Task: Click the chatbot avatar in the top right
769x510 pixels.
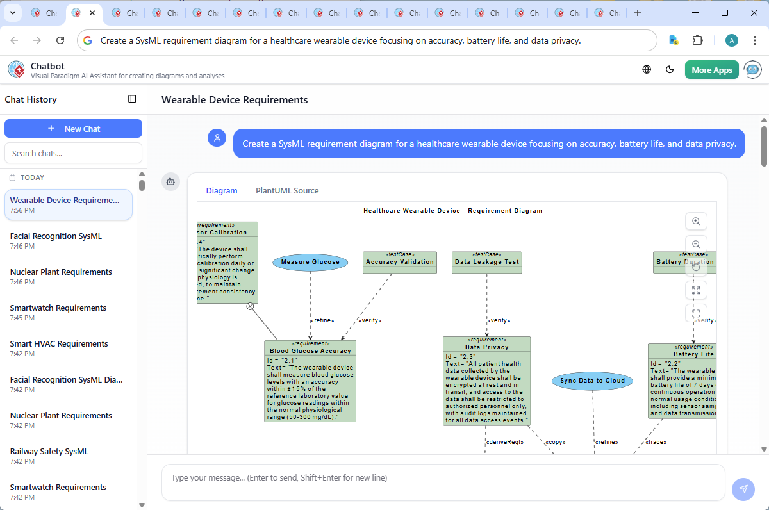Action: point(752,69)
